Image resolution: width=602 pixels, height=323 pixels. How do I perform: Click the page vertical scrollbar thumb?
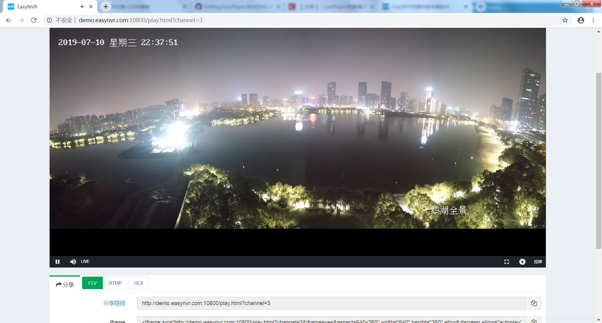599,161
